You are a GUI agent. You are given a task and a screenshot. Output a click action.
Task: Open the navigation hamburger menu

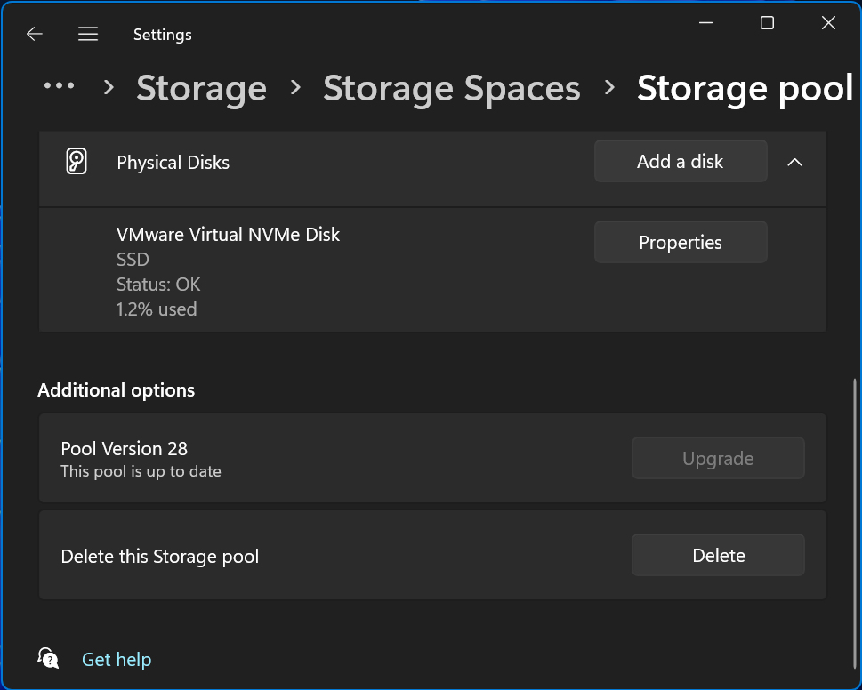click(88, 33)
